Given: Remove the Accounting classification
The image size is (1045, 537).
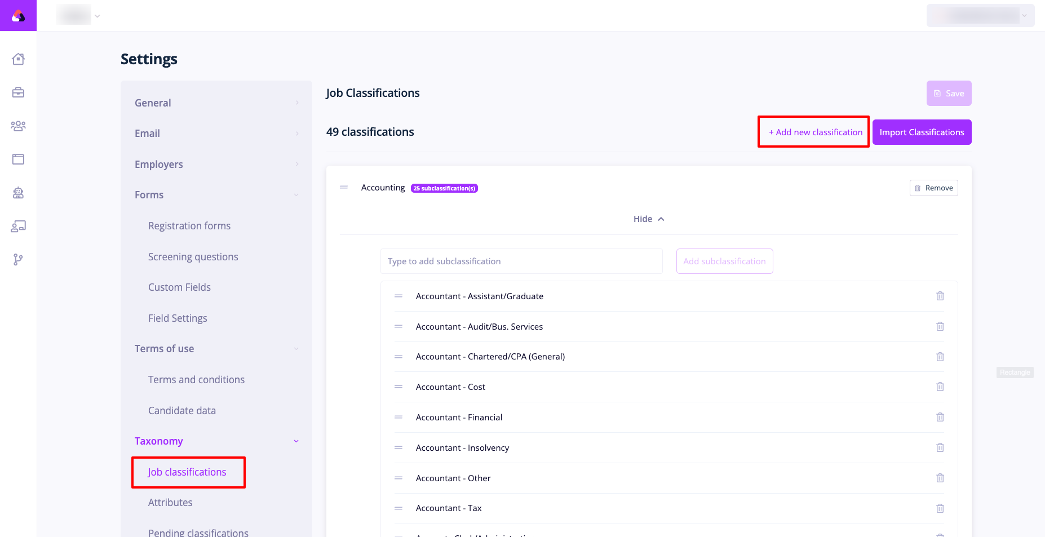Looking at the screenshot, I should [933, 188].
